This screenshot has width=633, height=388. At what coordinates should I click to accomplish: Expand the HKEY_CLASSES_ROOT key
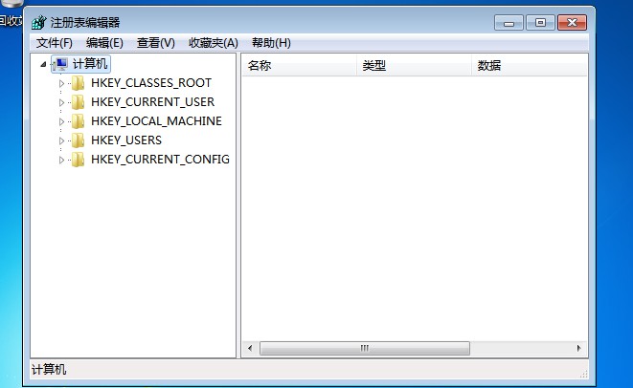[x=61, y=83]
